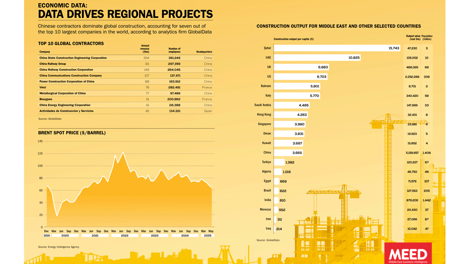The height and width of the screenshot is (264, 470).
Task: Click the Vinci company name
Action: 43,87
